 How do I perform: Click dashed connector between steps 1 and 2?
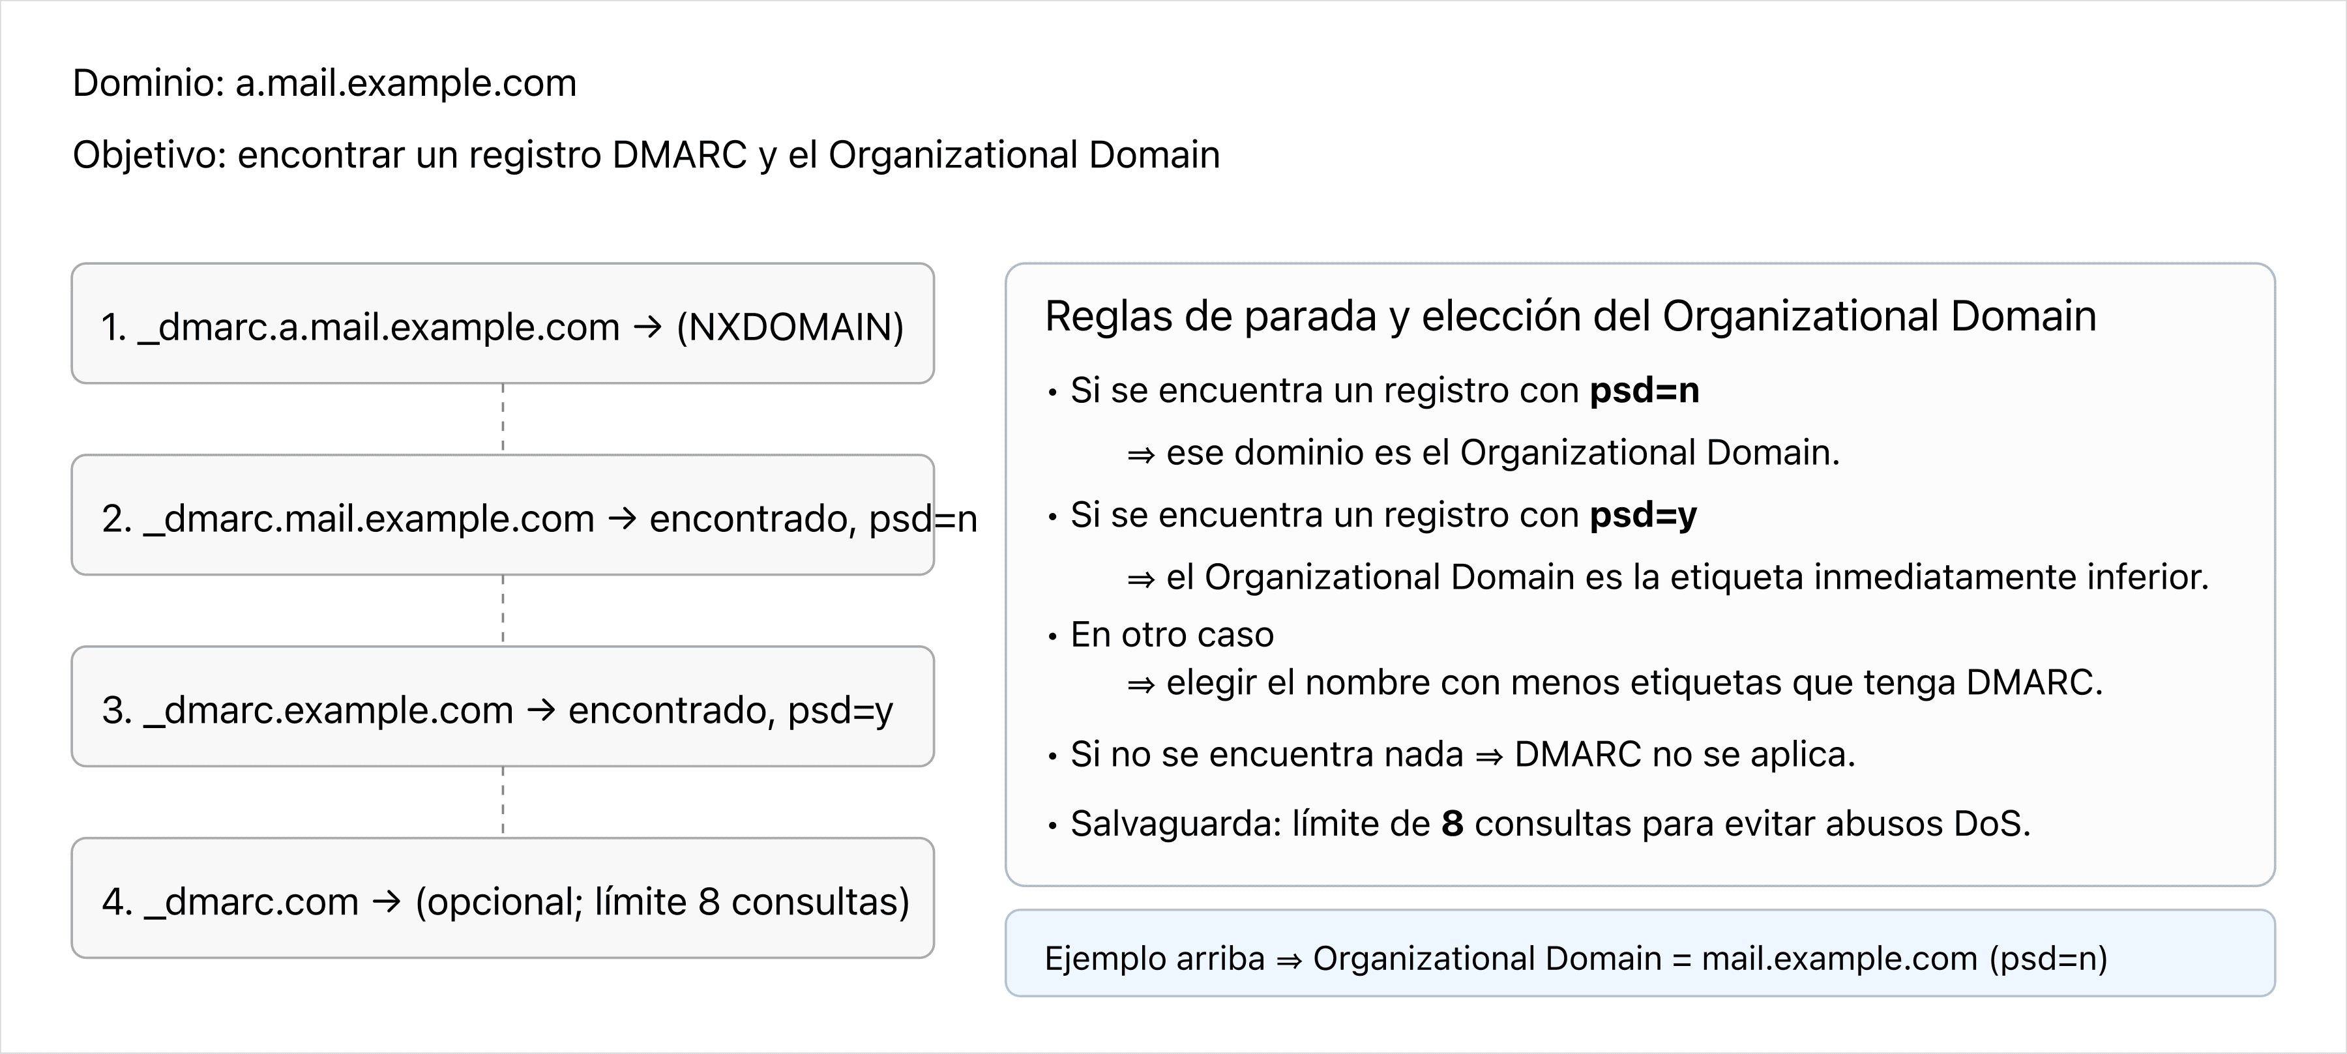tap(503, 418)
